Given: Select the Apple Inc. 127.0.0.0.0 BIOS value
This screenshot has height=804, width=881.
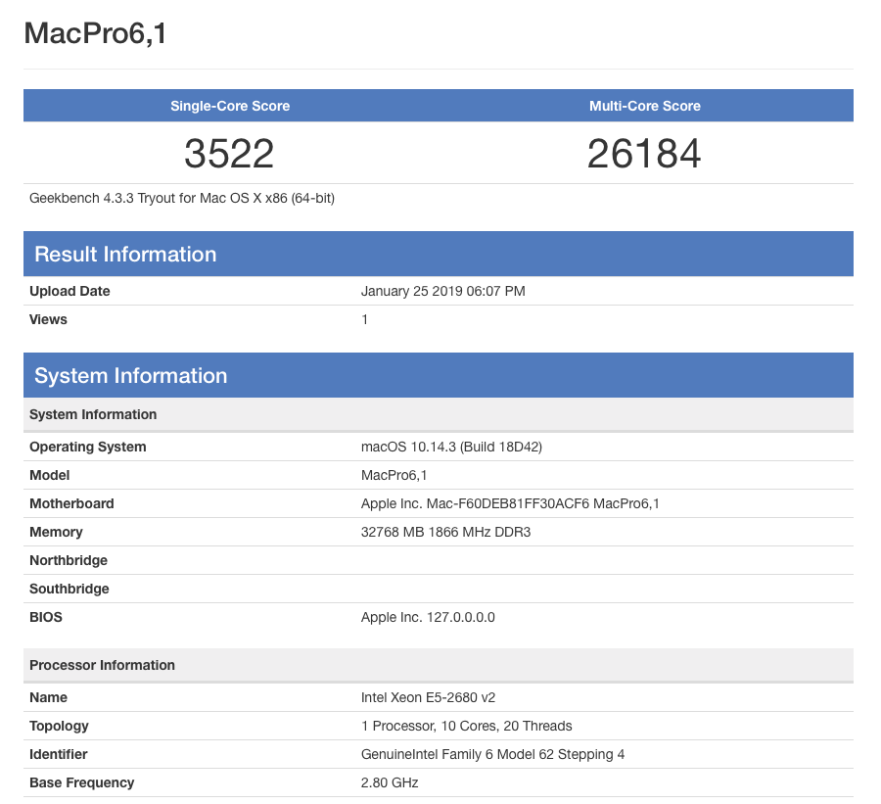Looking at the screenshot, I should tap(428, 617).
